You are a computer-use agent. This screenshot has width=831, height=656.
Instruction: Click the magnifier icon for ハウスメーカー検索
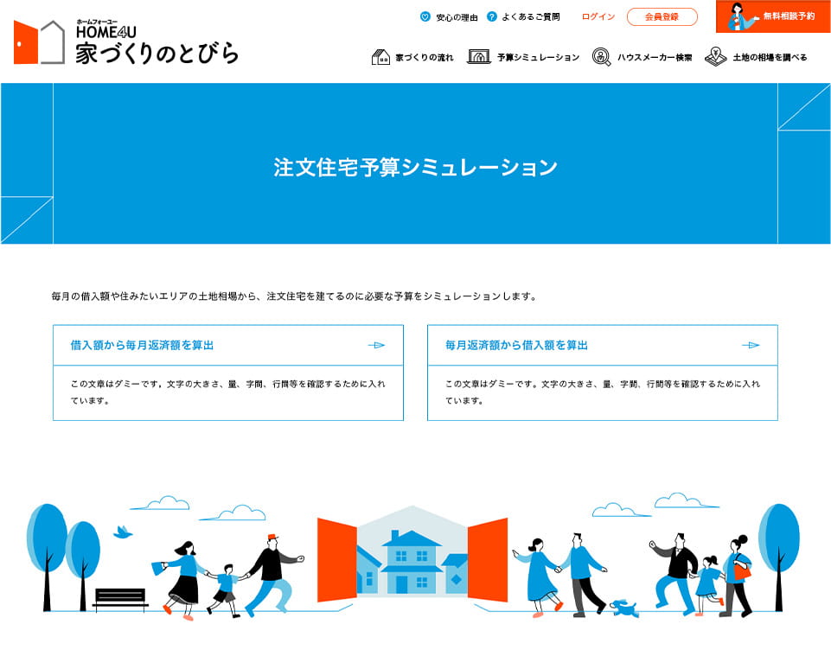602,57
